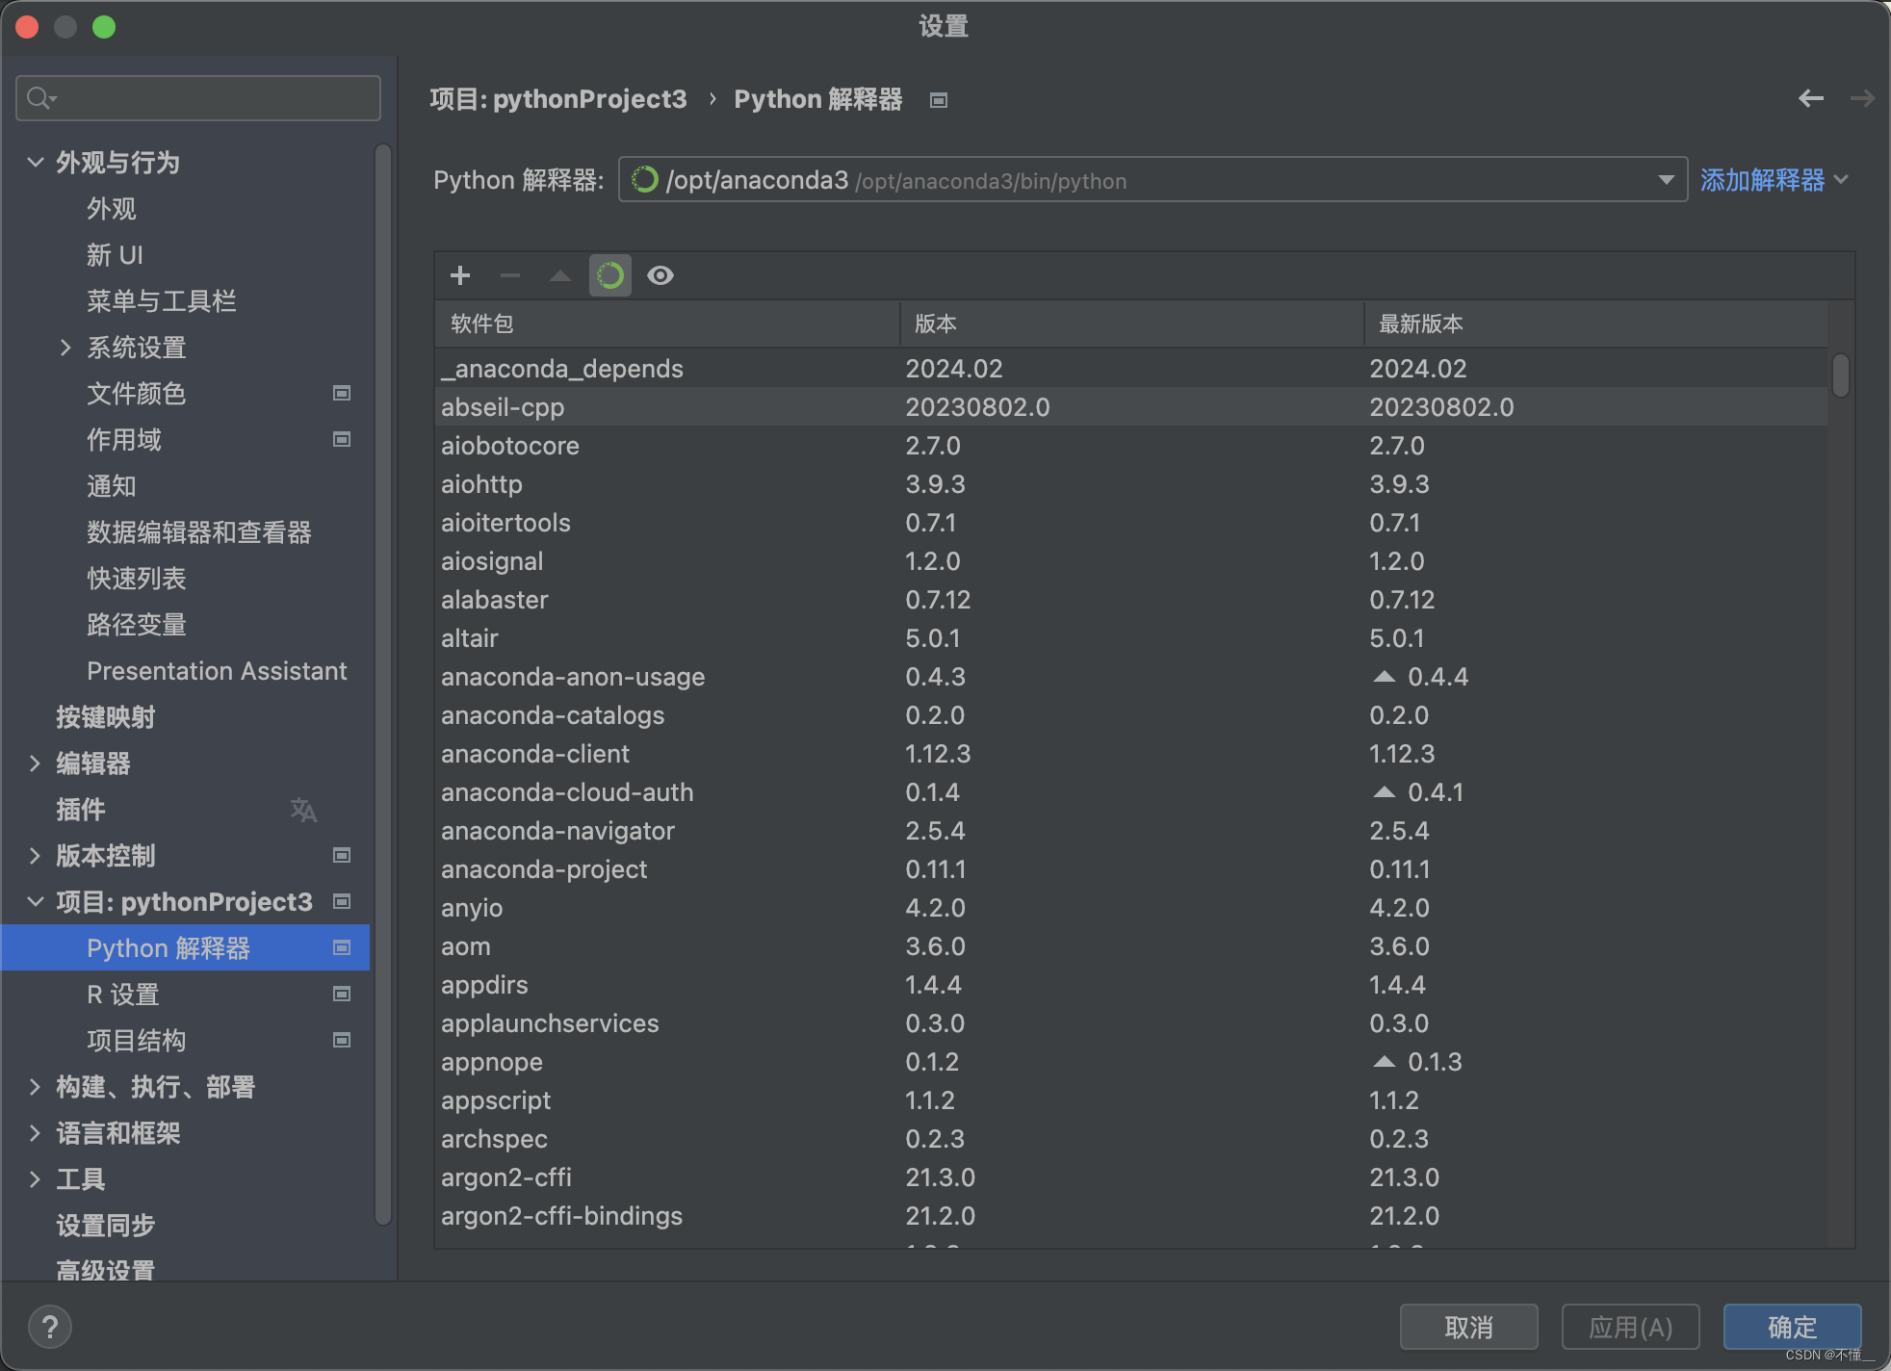
Task: Click inside the settings search input field
Action: point(193,97)
